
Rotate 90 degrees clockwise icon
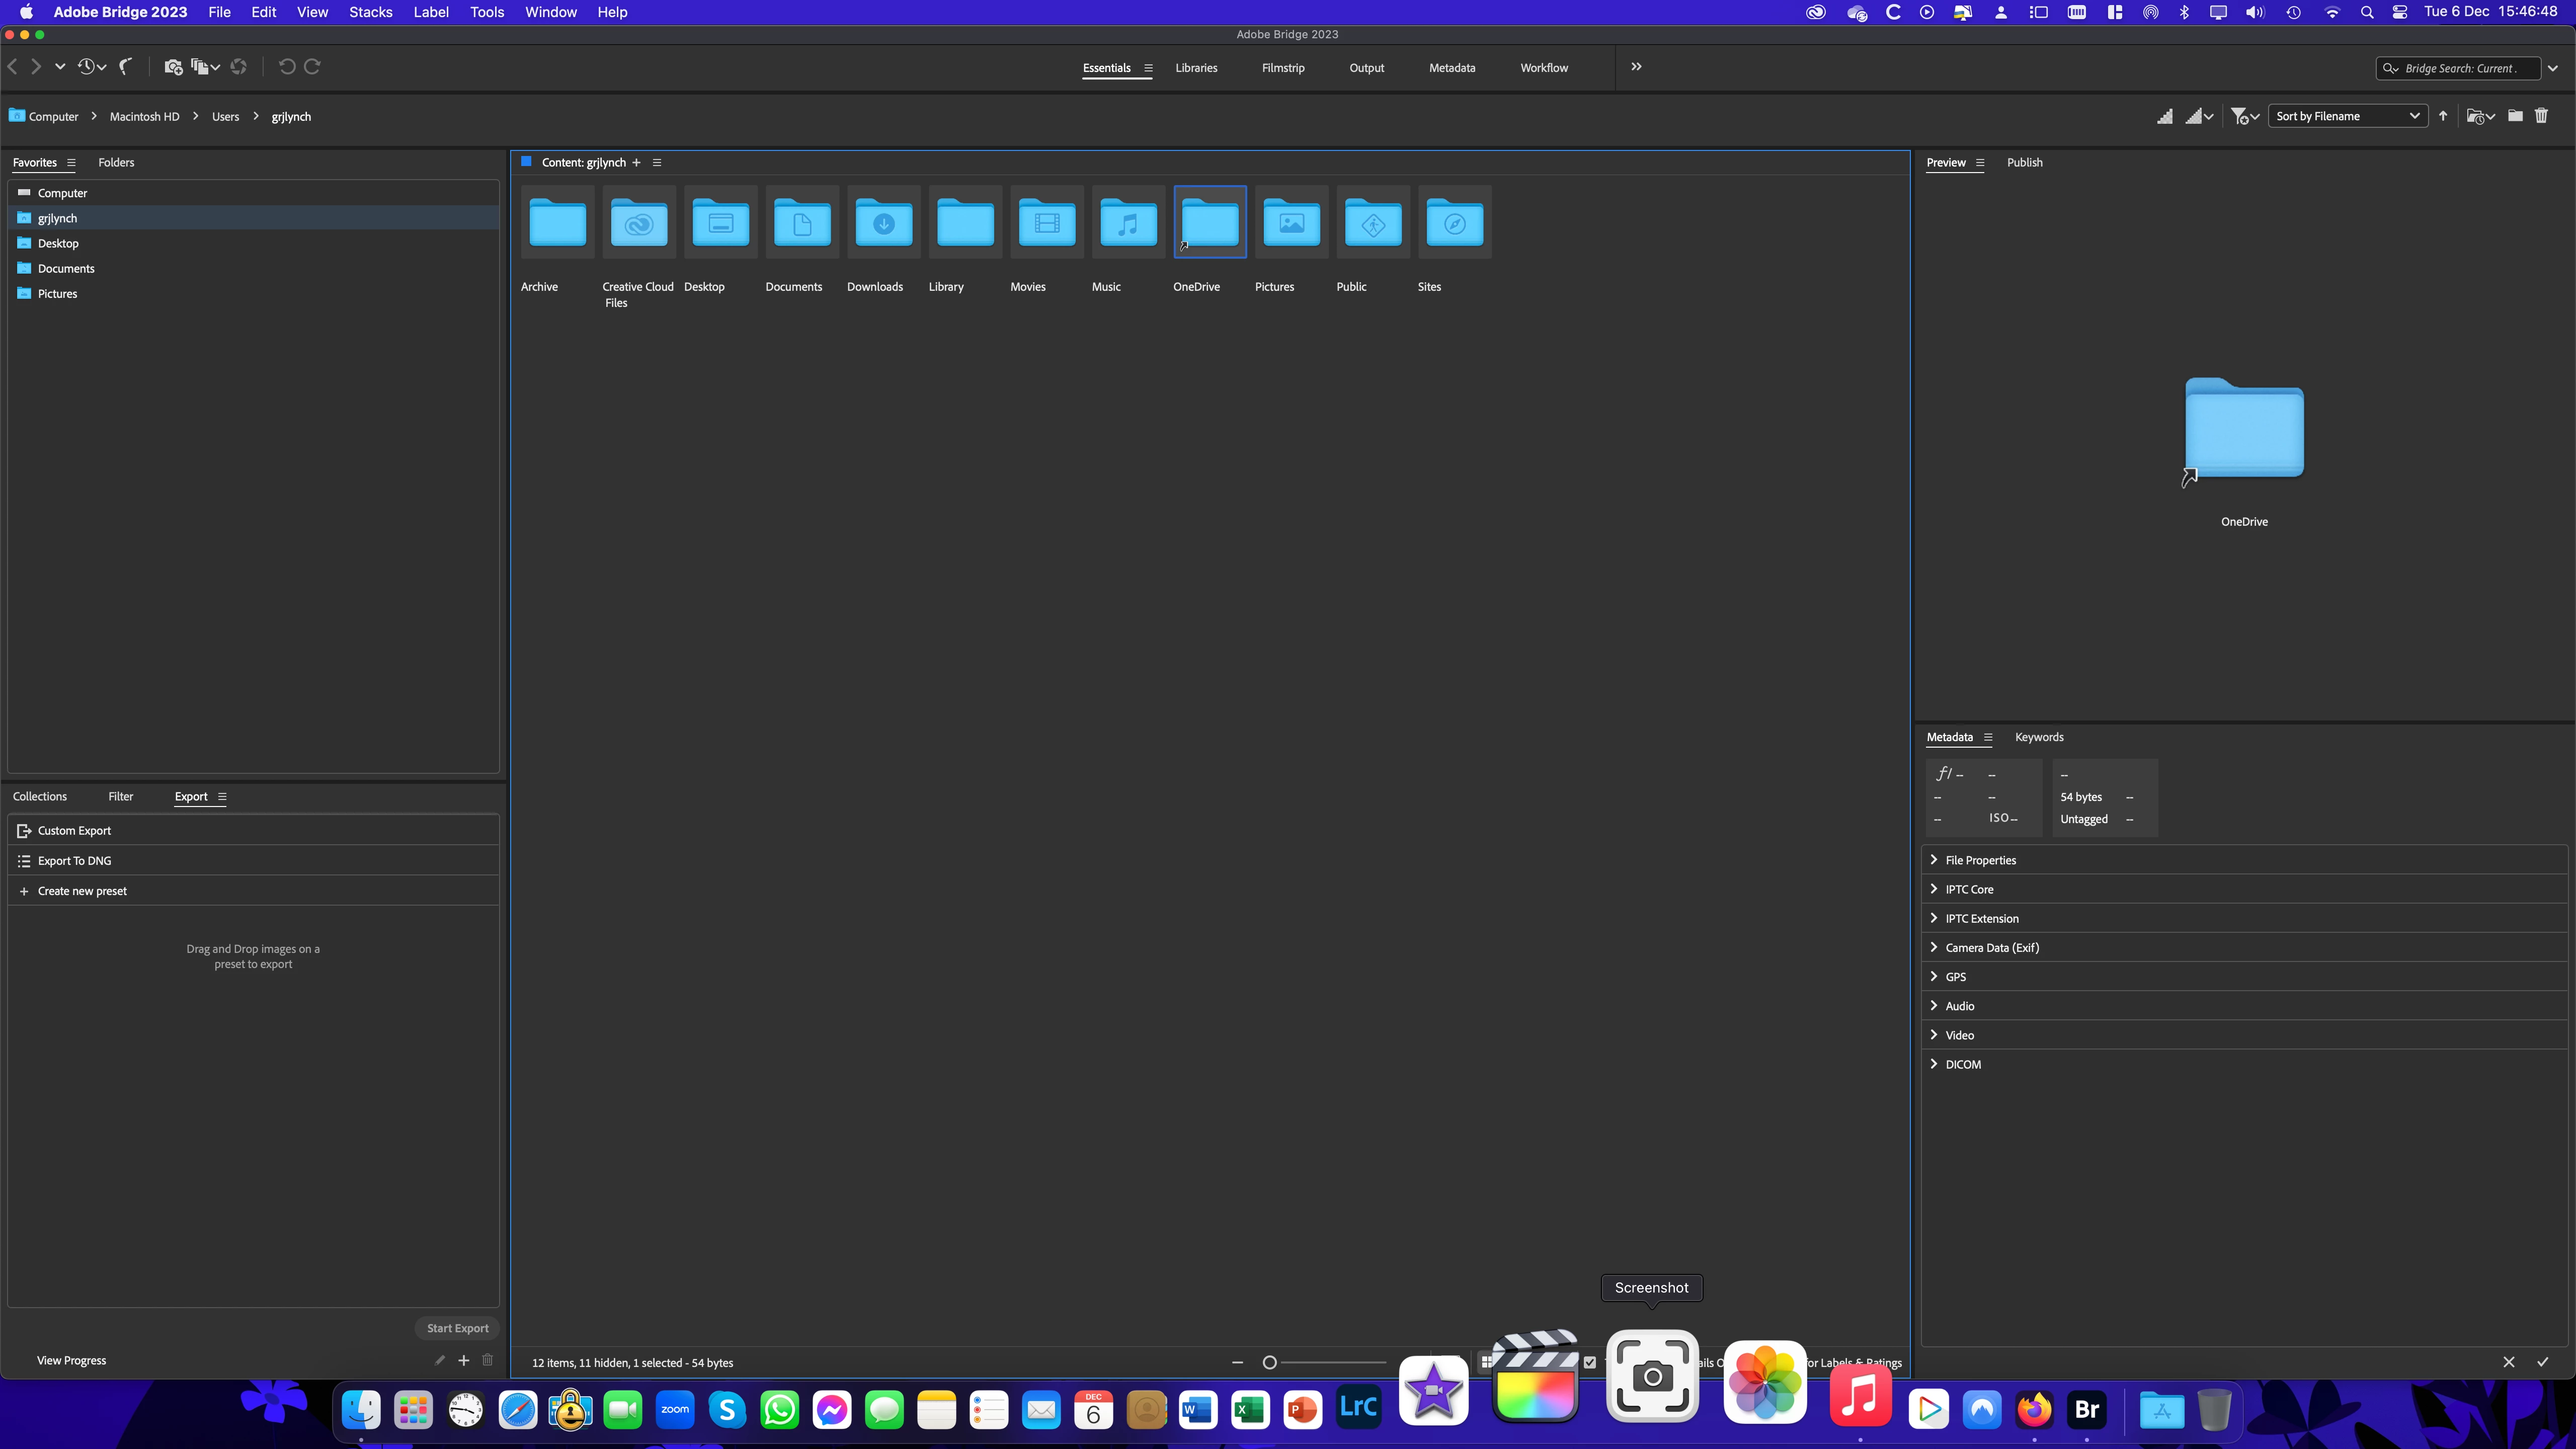[x=312, y=67]
